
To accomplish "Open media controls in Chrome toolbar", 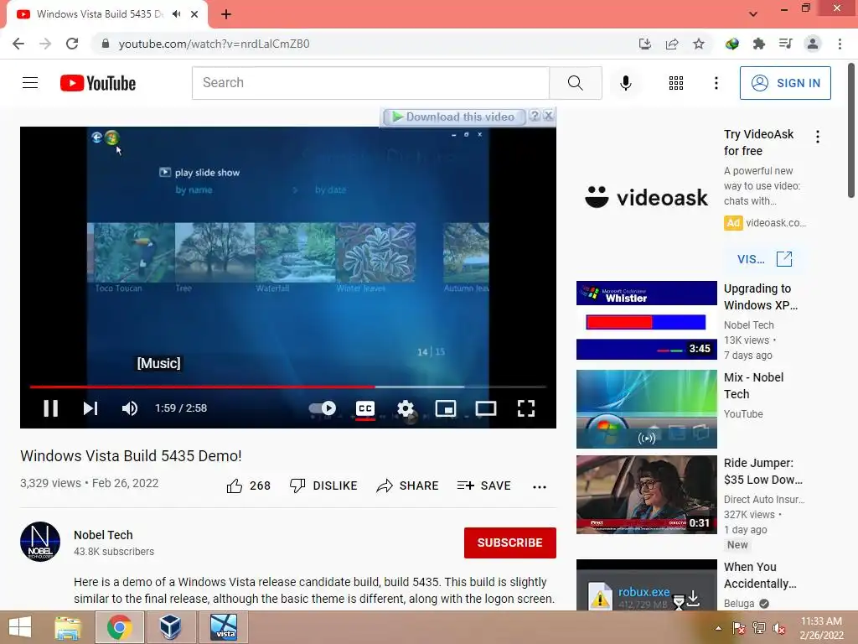I will pyautogui.click(x=786, y=44).
